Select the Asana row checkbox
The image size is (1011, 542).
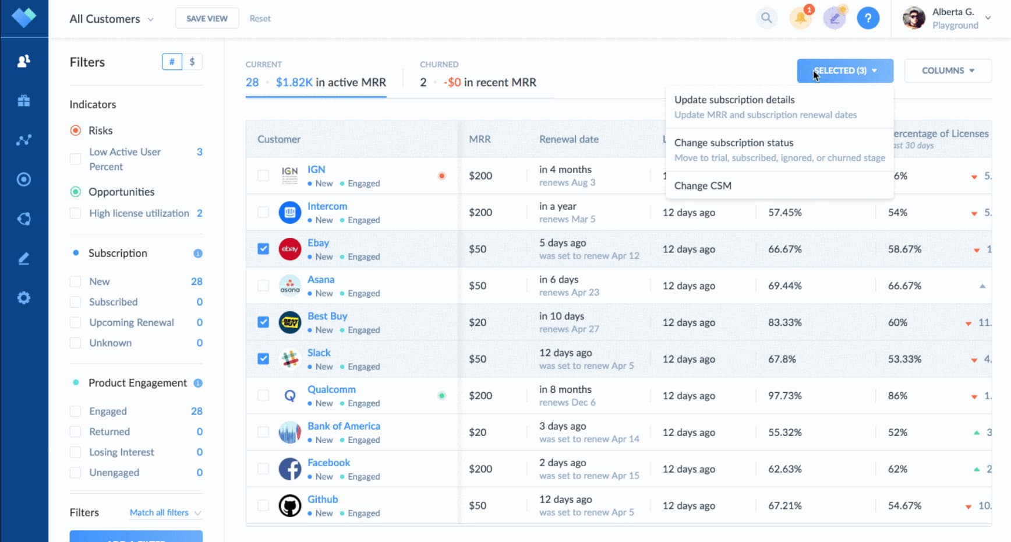pyautogui.click(x=263, y=286)
